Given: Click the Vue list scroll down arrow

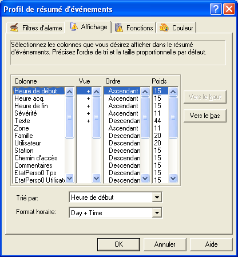Looking at the screenshot, I should point(96,179).
